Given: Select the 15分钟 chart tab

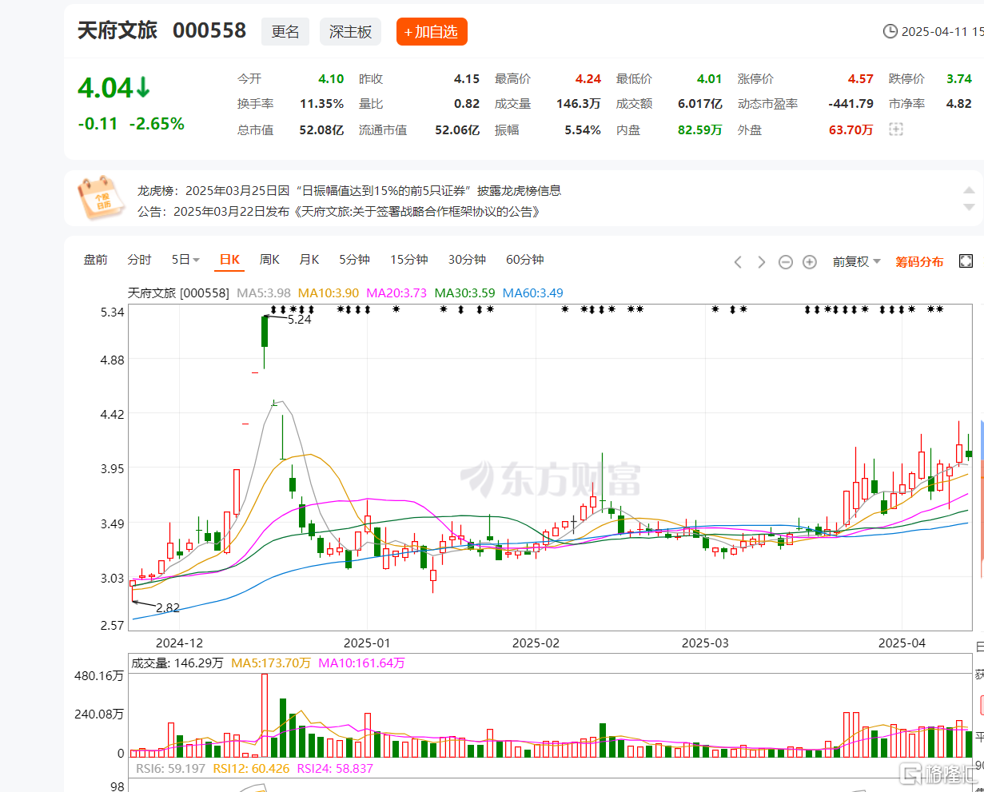Looking at the screenshot, I should click(409, 260).
